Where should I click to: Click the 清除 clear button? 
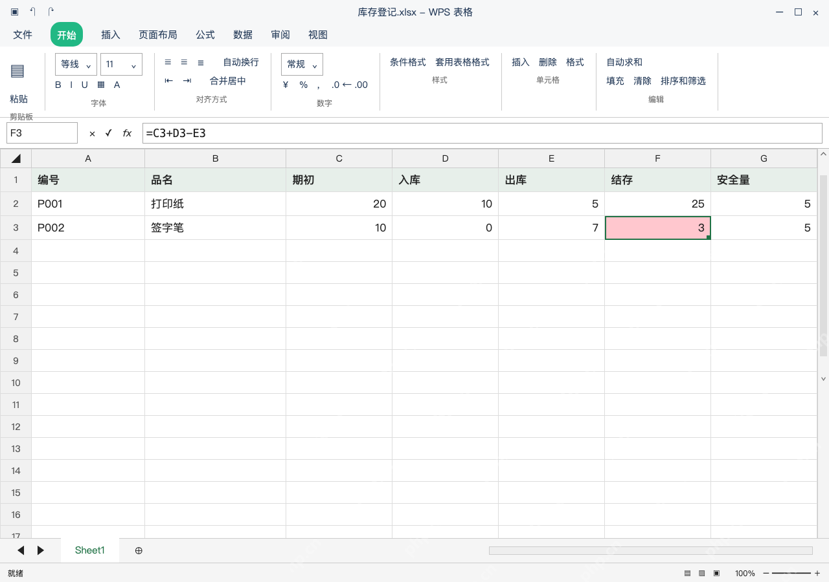coord(642,81)
